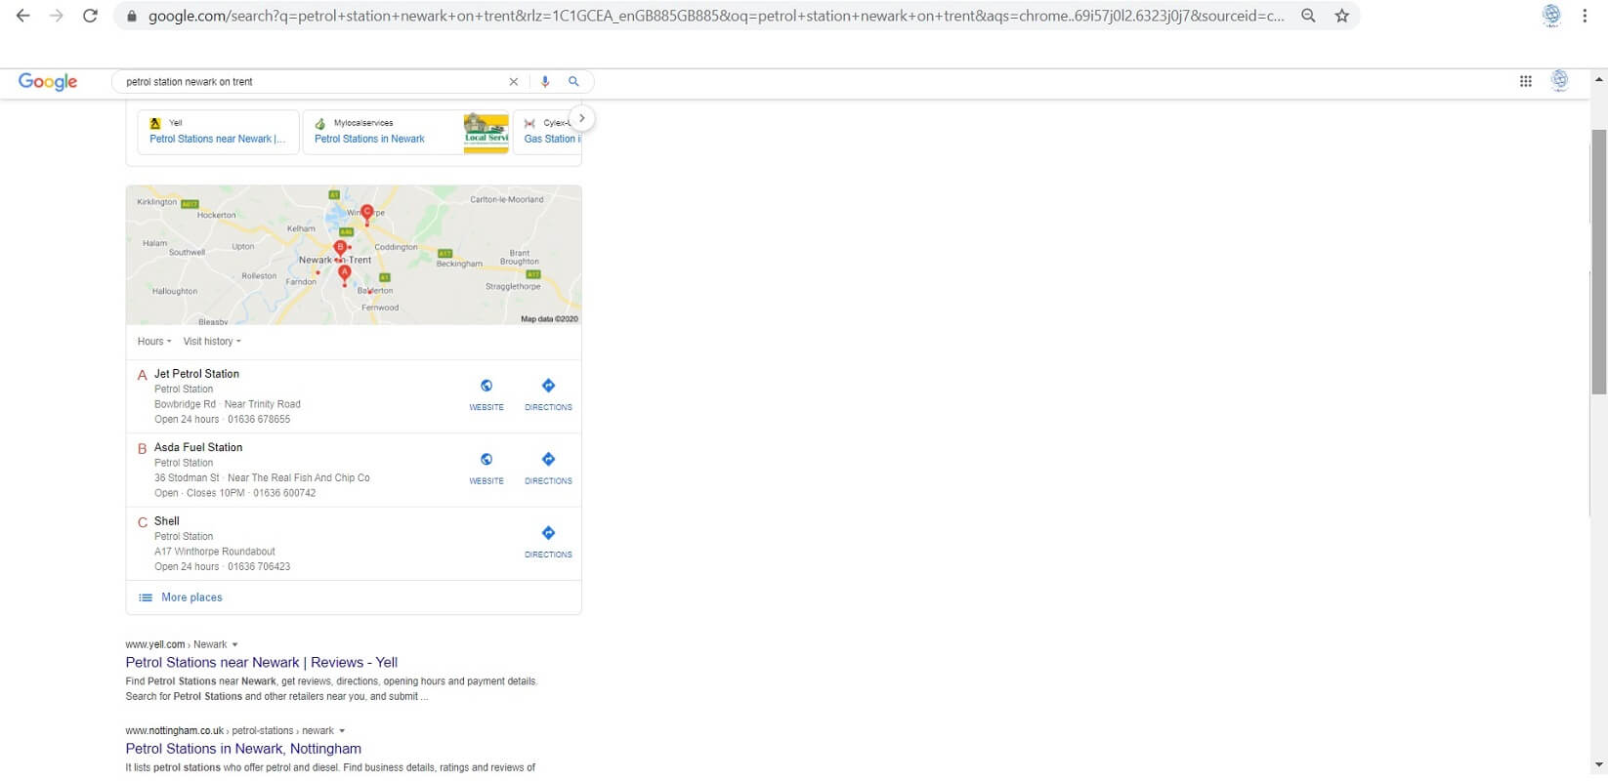Open the zoom magnifier icon in address bar
Viewport: 1608px width, 781px height.
pyautogui.click(x=1308, y=16)
